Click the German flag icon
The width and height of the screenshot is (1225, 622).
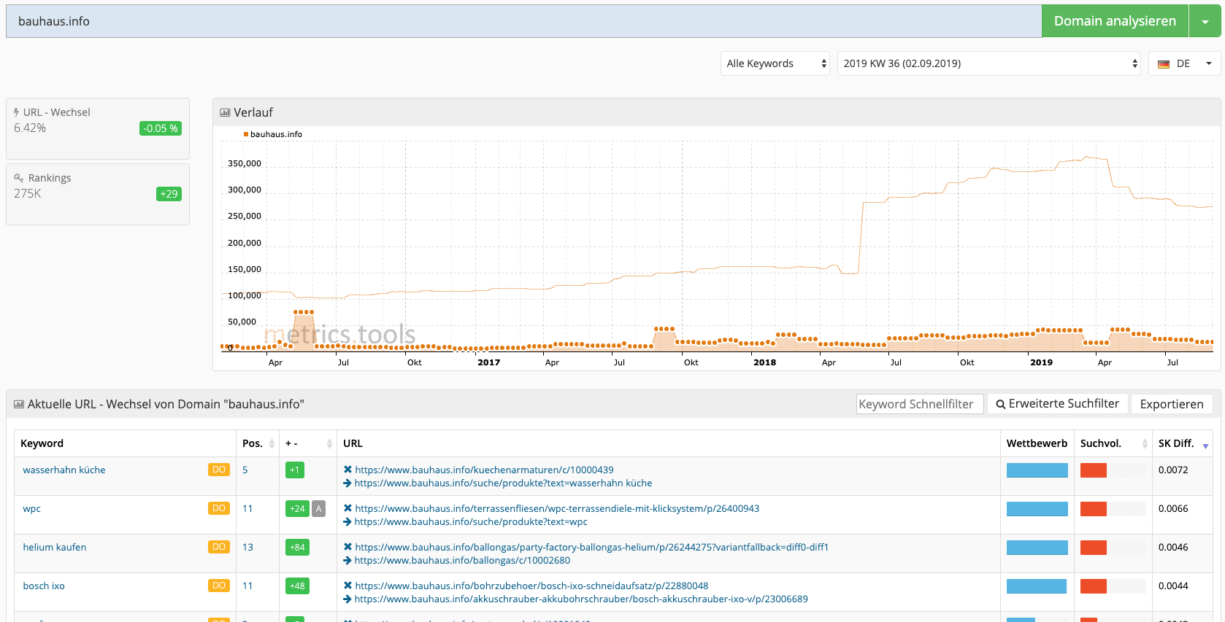click(x=1164, y=64)
